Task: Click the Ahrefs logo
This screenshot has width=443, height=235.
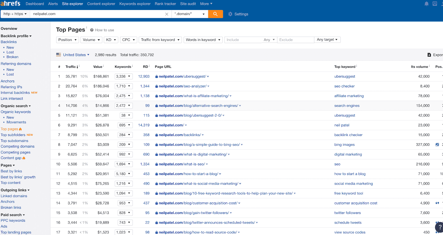Action: click(x=11, y=4)
